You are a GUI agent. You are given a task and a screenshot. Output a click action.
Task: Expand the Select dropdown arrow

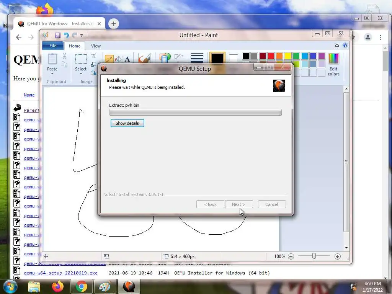[81, 74]
